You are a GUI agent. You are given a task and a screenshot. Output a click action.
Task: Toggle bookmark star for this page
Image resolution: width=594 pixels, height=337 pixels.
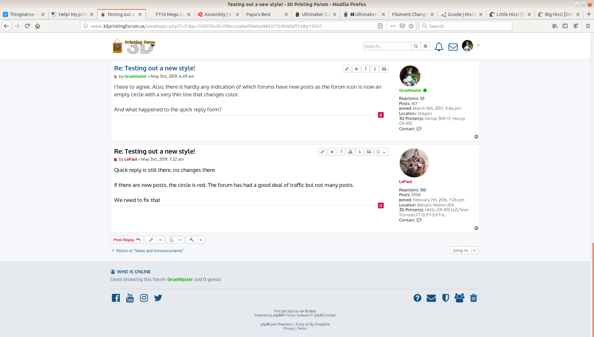coord(411,26)
